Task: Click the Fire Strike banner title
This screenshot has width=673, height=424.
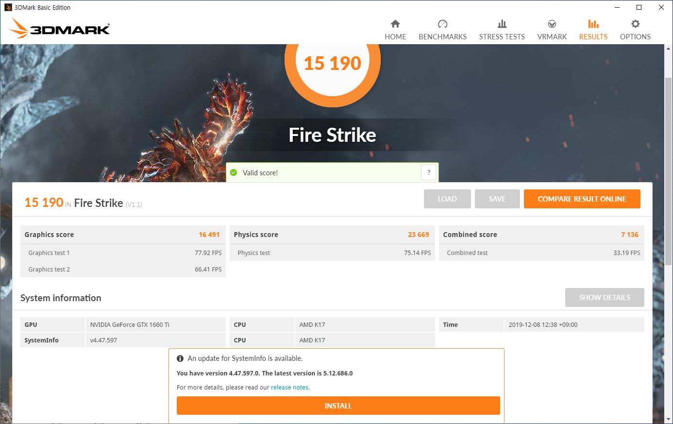Action: pyautogui.click(x=333, y=135)
